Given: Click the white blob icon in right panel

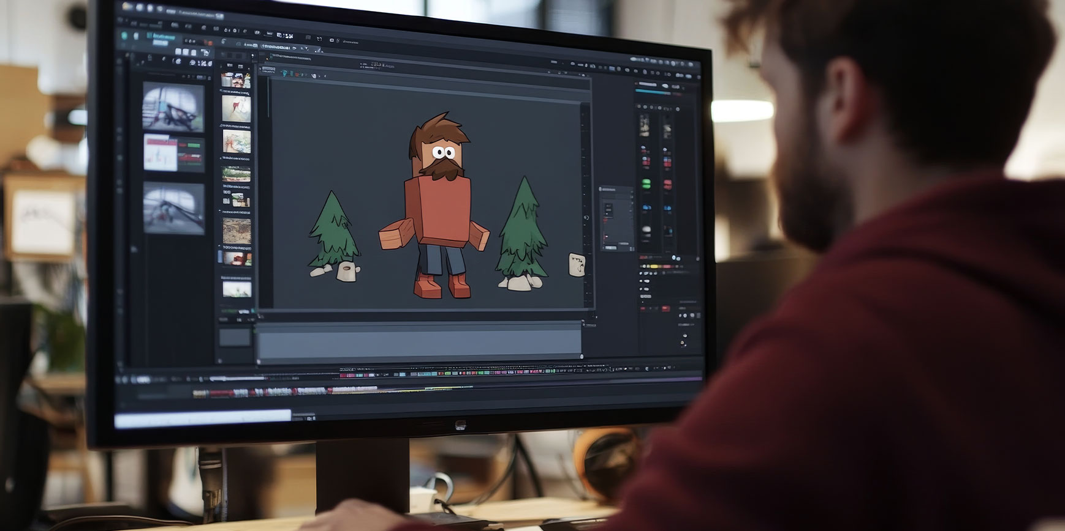Looking at the screenshot, I should [x=646, y=229].
